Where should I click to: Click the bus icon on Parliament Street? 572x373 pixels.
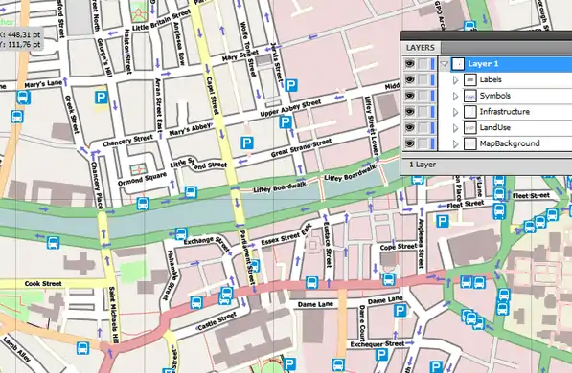tap(255, 266)
